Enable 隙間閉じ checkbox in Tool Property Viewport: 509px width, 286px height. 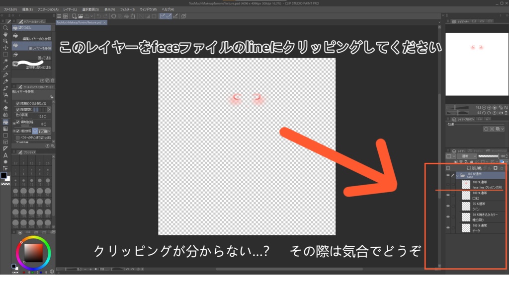pos(18,109)
